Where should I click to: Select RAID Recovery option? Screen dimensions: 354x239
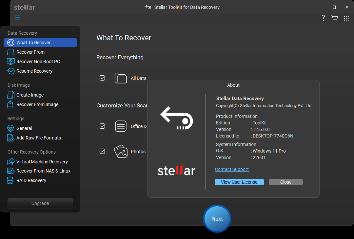click(x=31, y=180)
